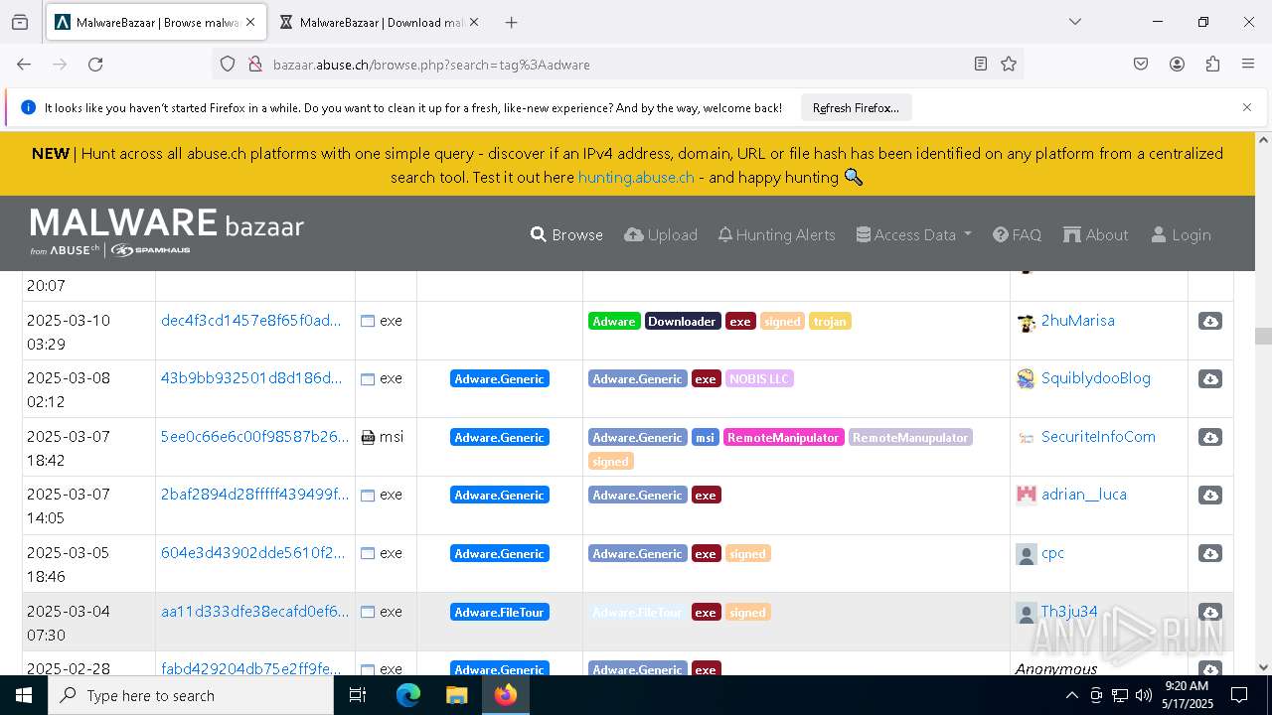This screenshot has width=1272, height=715.
Task: Download sample aa11d333dfe3 via cloud icon
Action: coord(1209,613)
